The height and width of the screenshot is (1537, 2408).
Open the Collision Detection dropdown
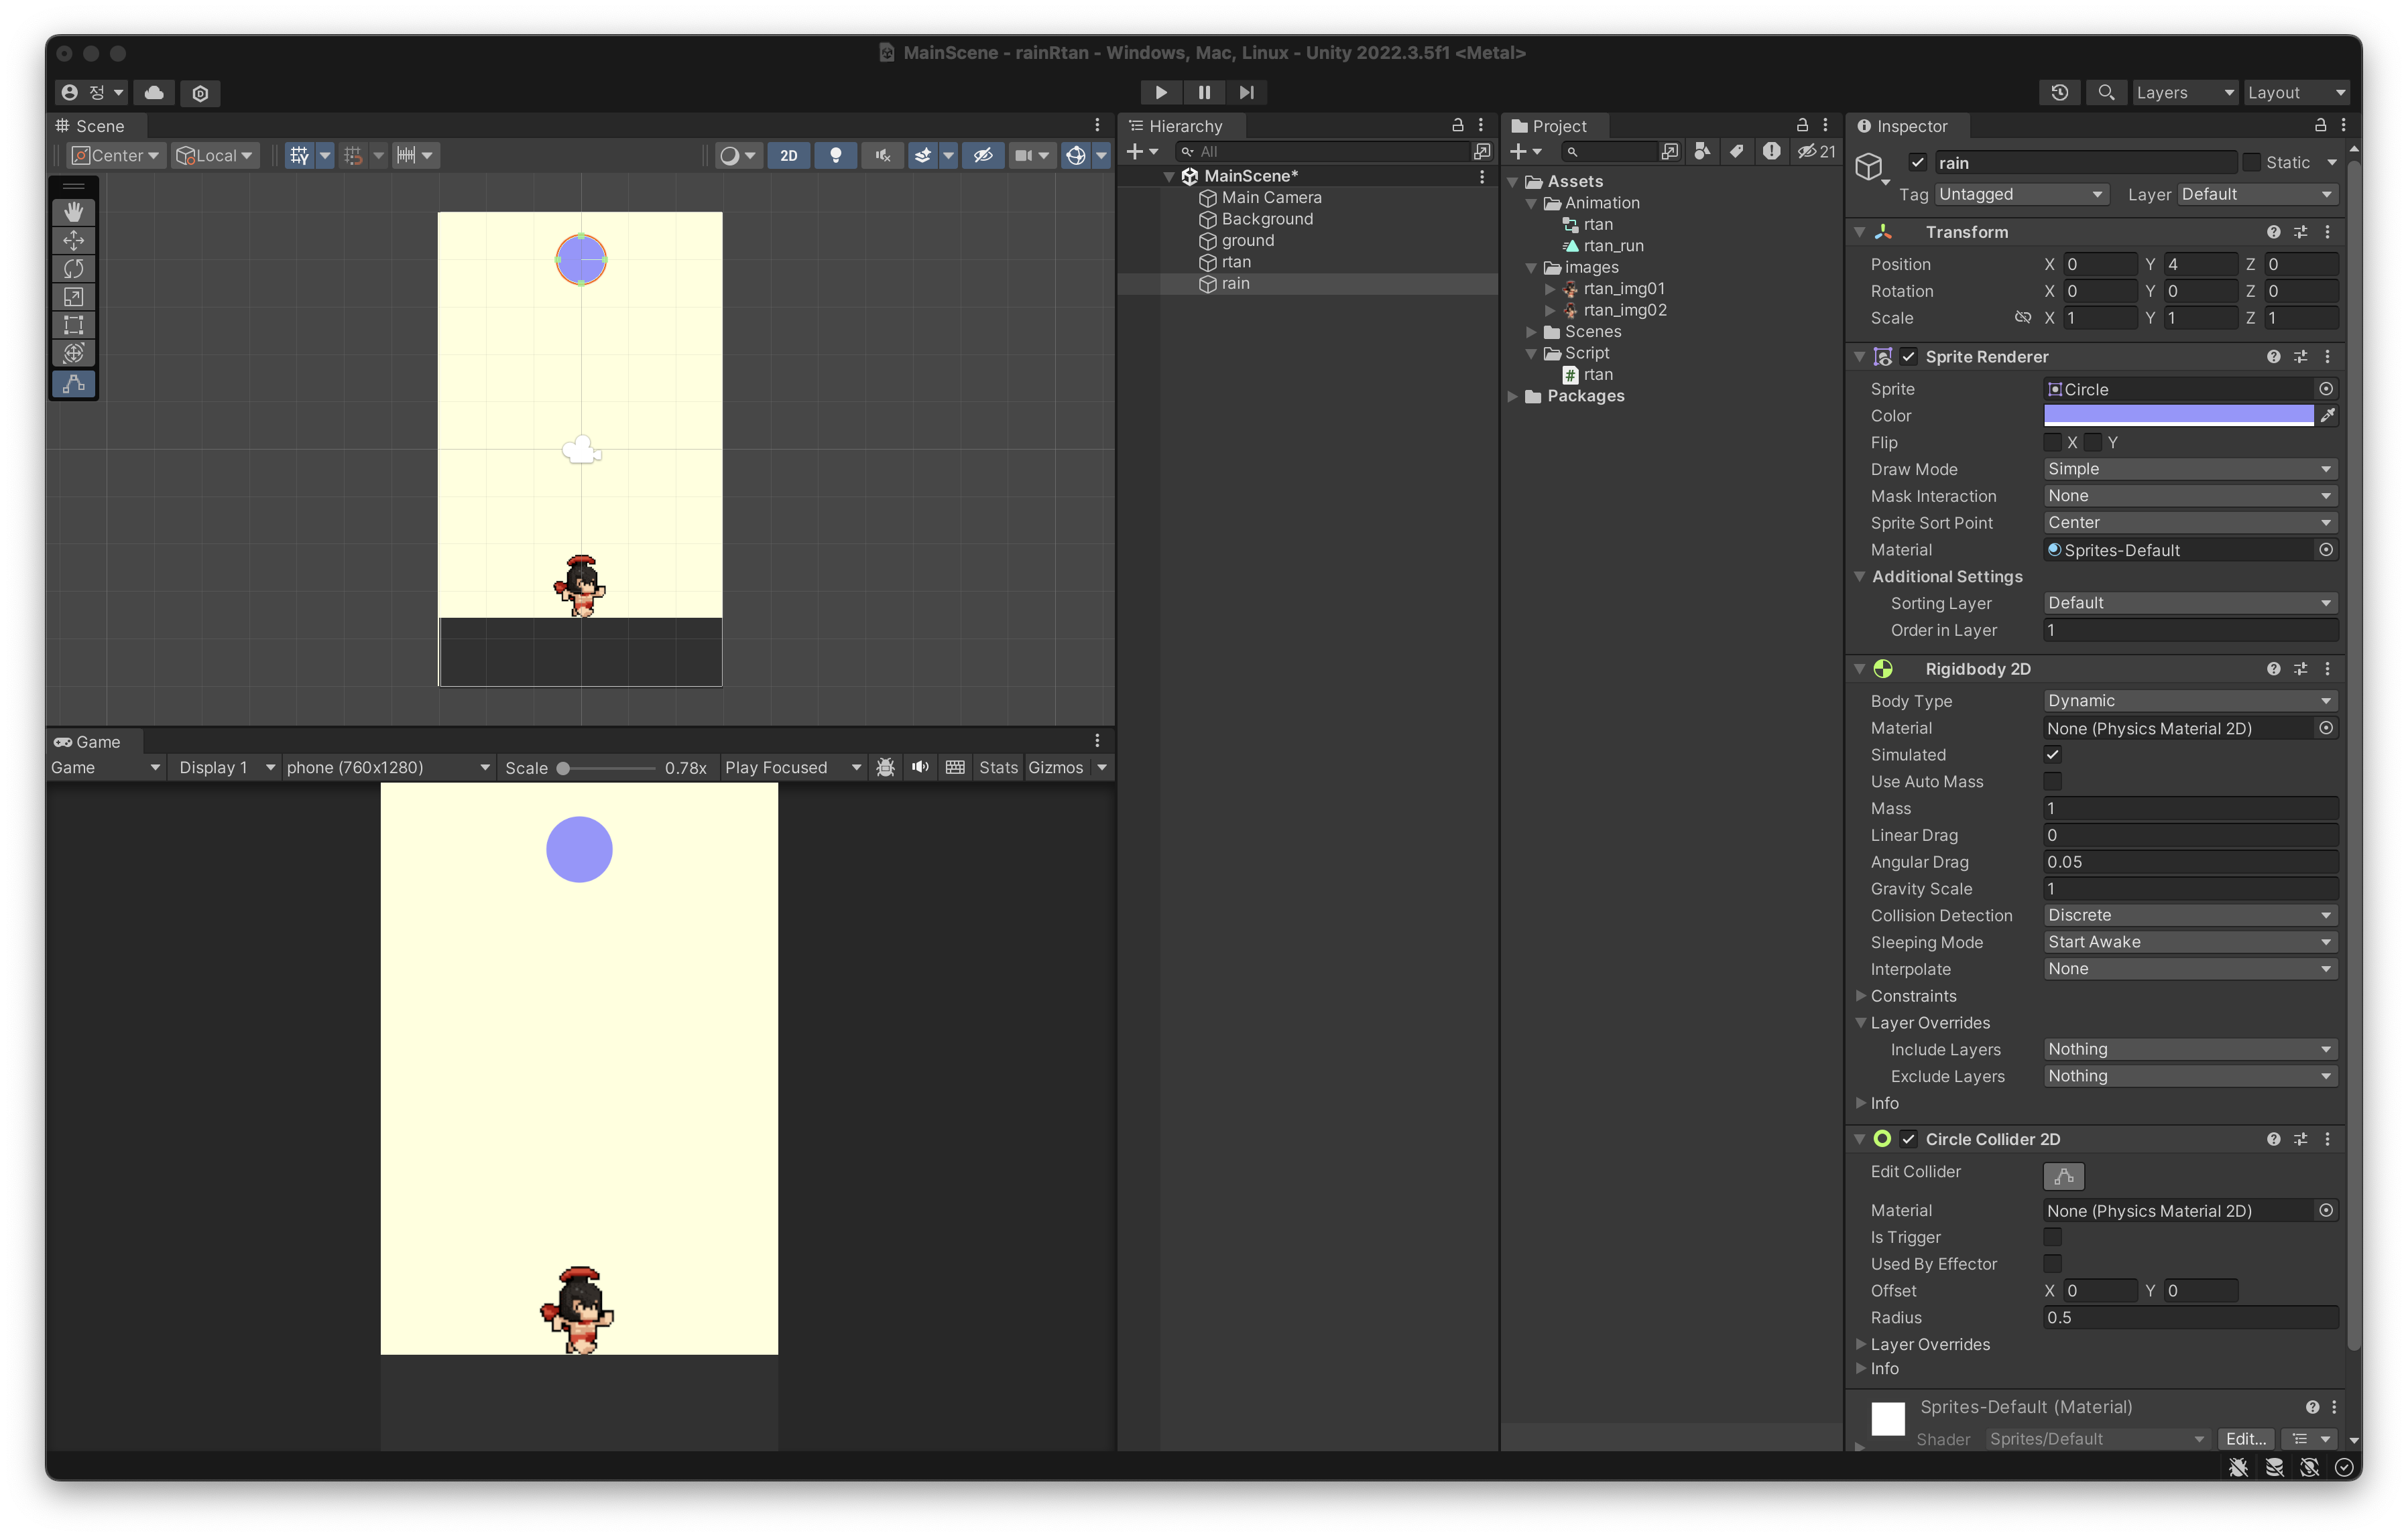point(2190,915)
